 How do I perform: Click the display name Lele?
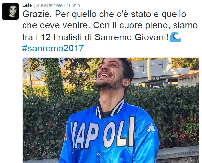[x=27, y=5]
